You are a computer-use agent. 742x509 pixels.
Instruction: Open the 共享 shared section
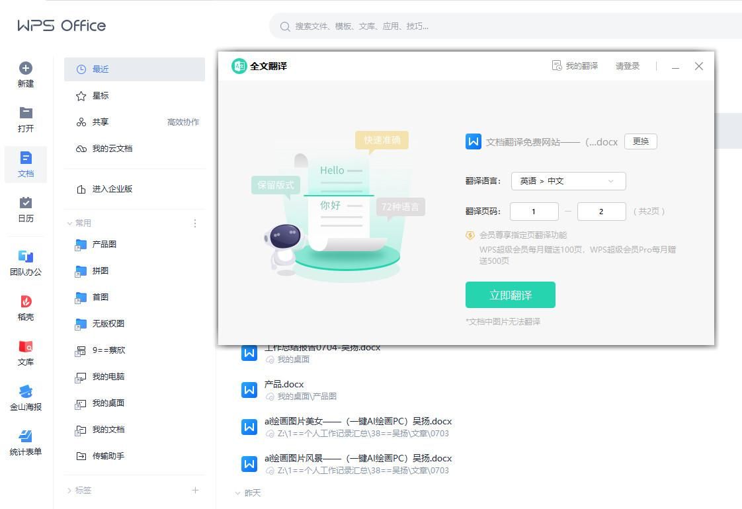click(100, 122)
